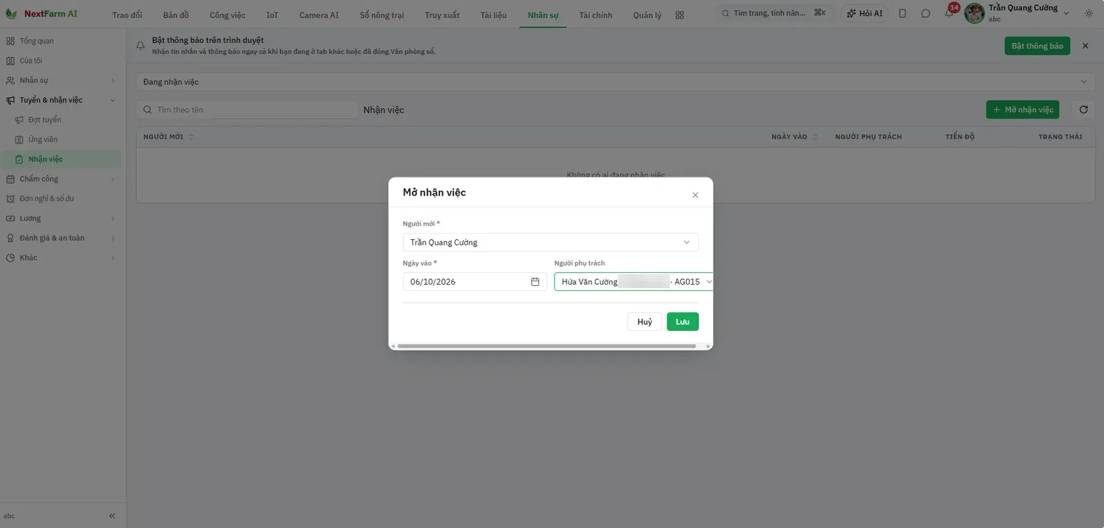This screenshot has height=528, width=1104.
Task: Click the Tìm theo tên search field
Action: pos(247,110)
